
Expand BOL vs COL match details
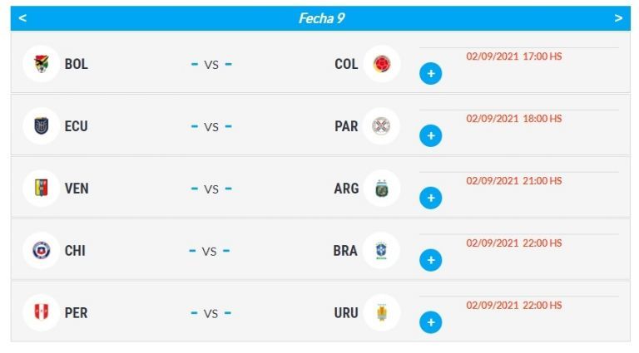click(x=430, y=74)
